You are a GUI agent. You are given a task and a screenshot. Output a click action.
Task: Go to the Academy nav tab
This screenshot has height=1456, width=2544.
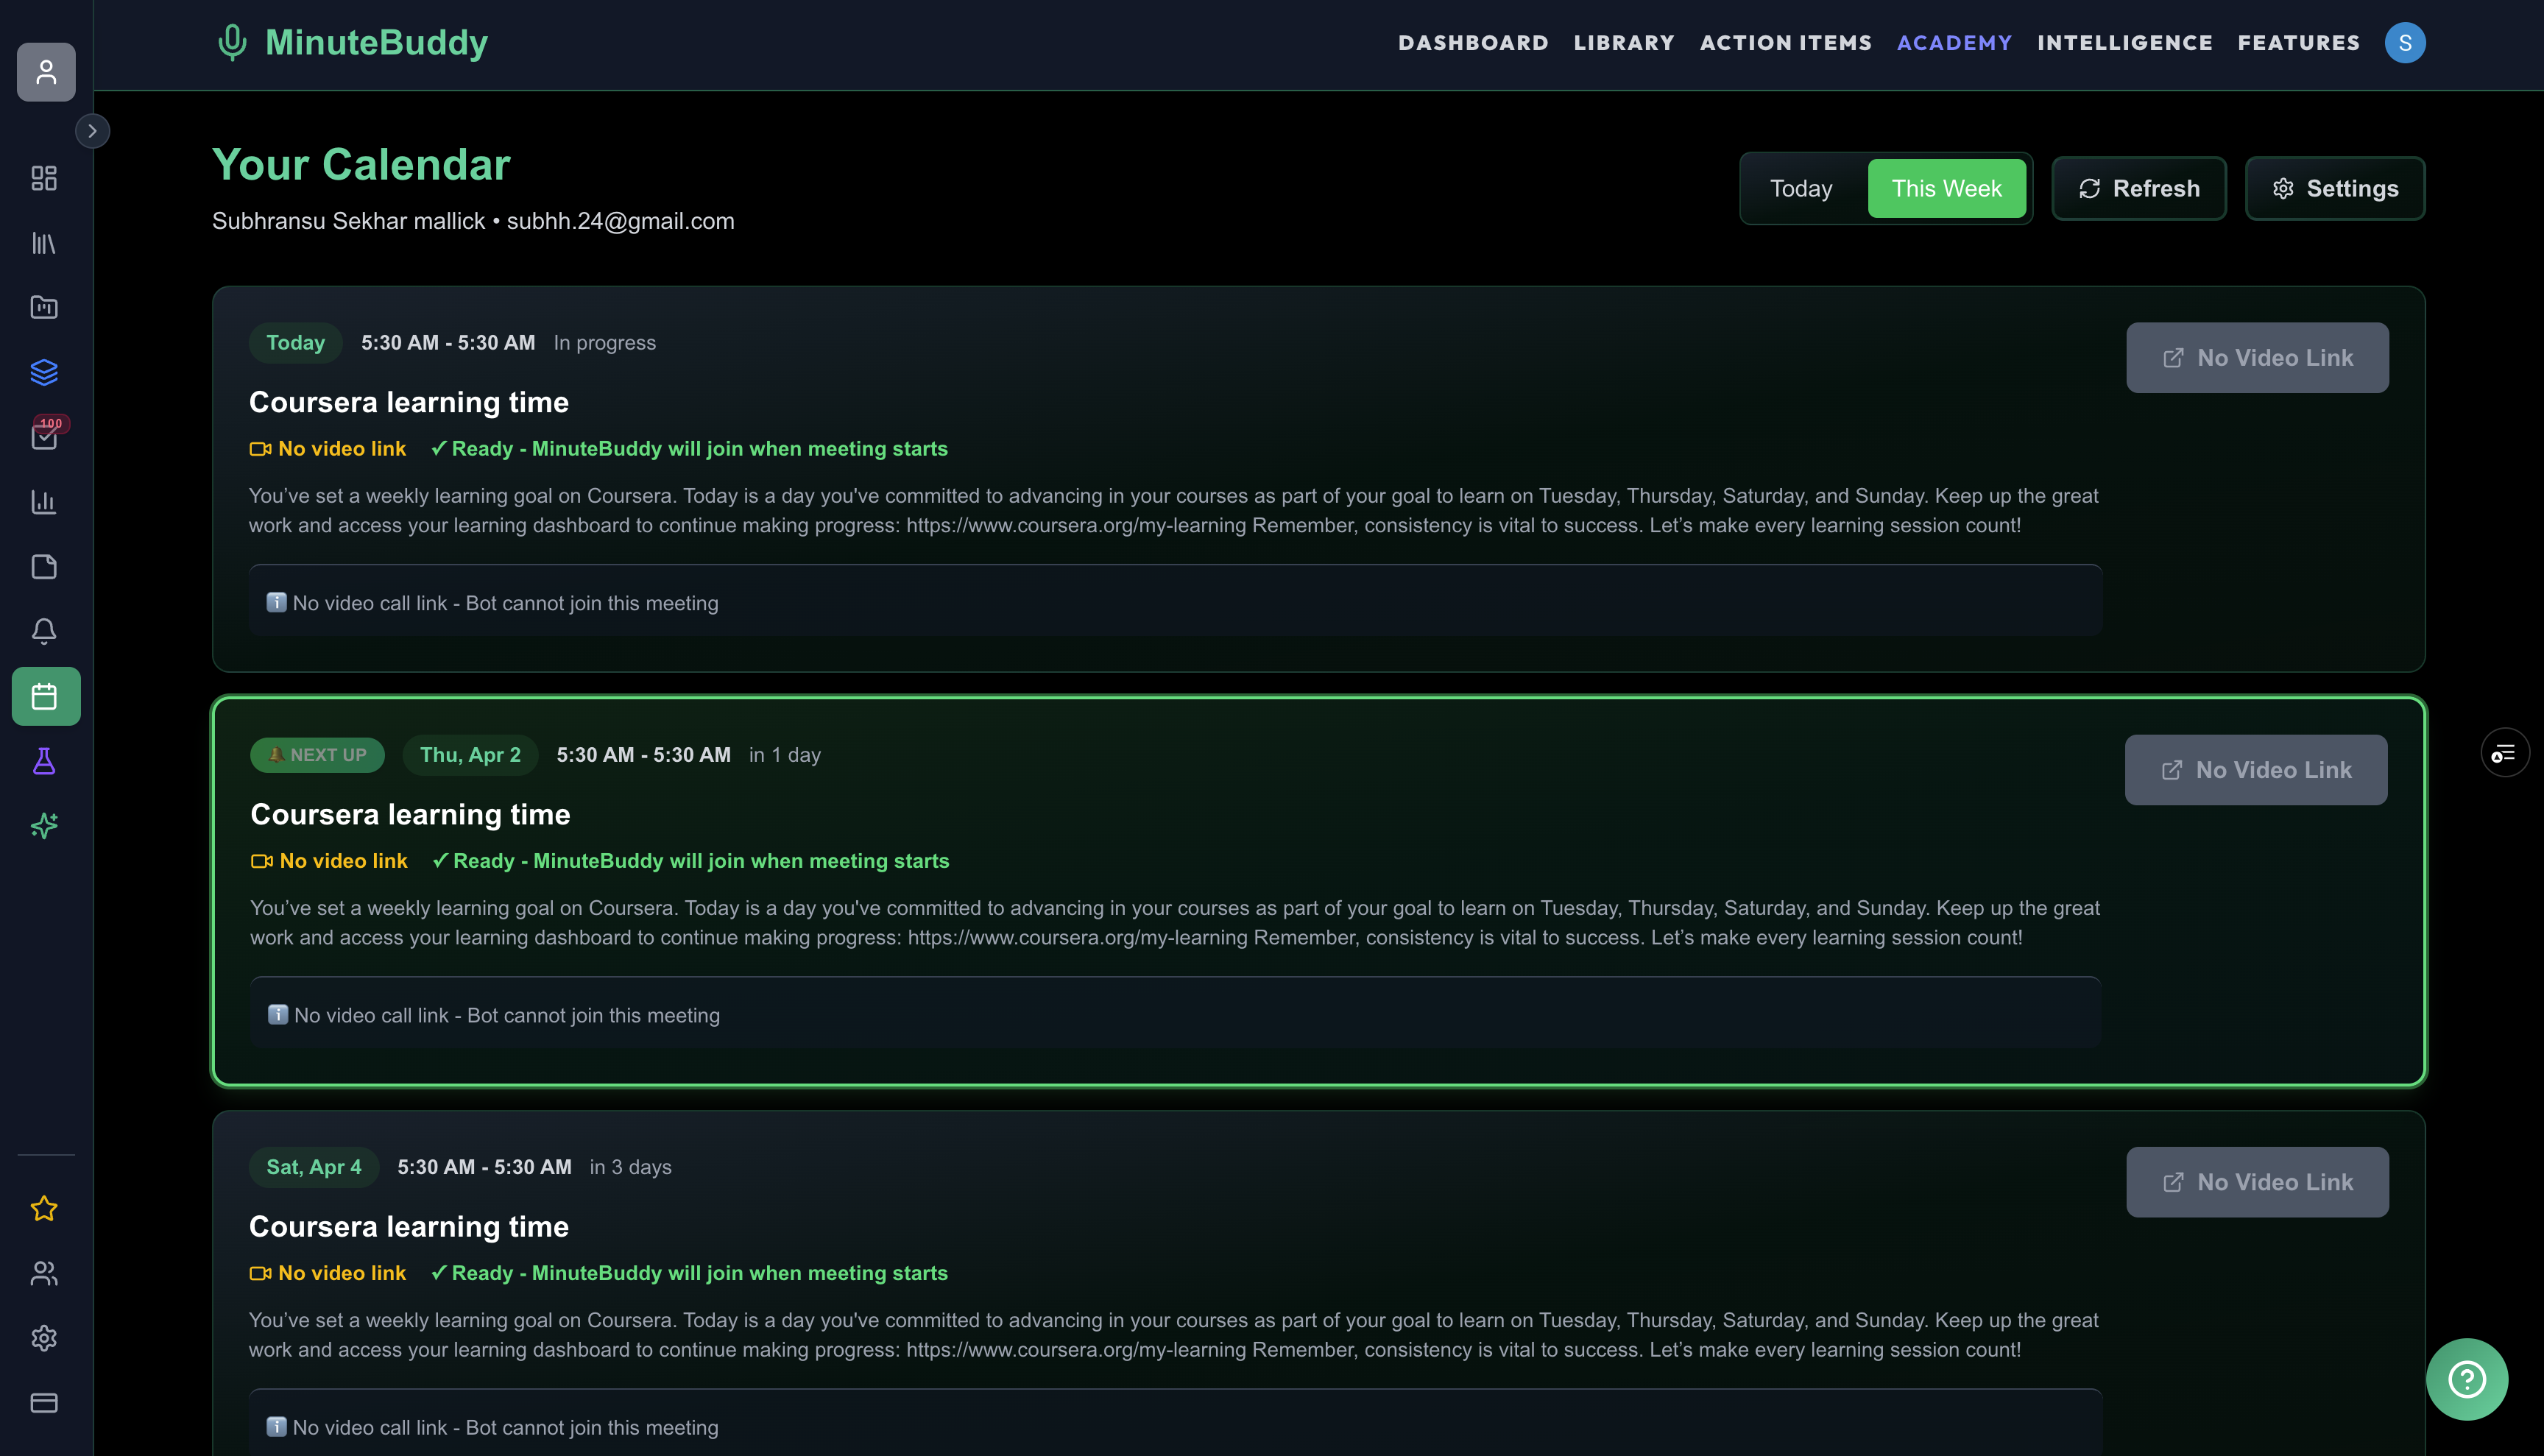[1954, 43]
